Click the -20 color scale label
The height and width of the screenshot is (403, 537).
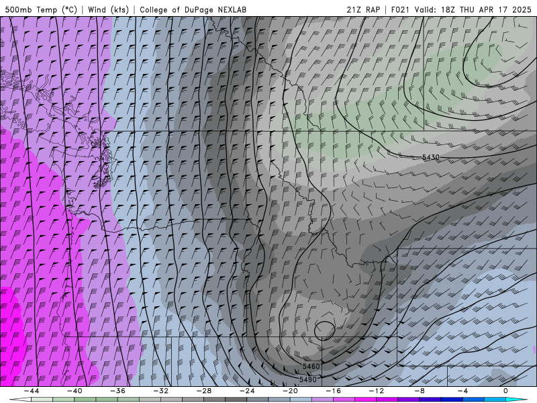290,391
